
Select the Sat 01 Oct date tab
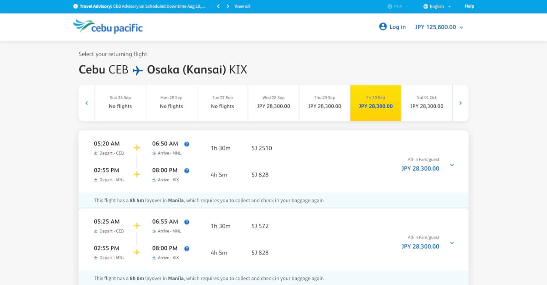point(427,103)
